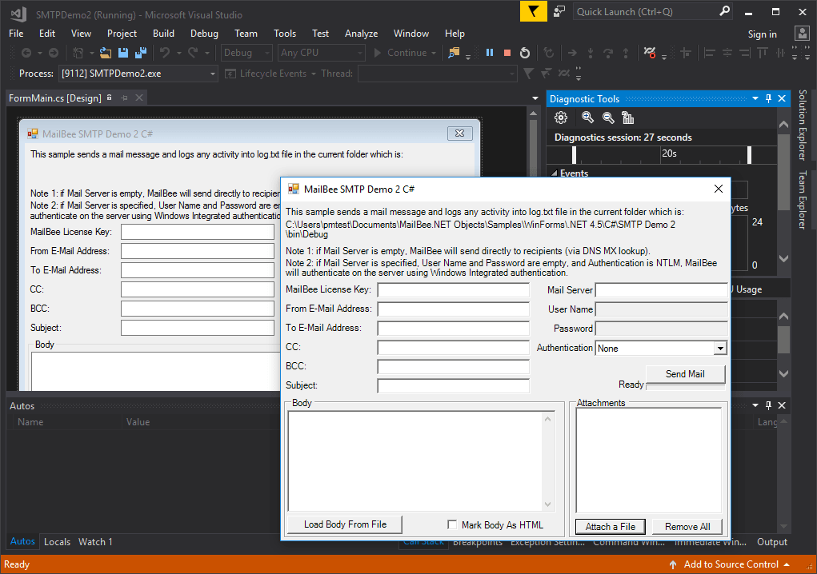The image size is (817, 574).
Task: Switch to the Locals tab
Action: point(57,542)
